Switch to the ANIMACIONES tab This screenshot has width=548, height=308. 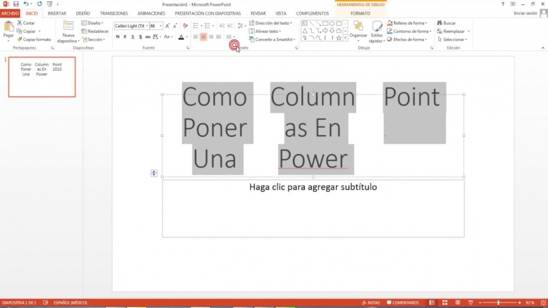coord(152,13)
